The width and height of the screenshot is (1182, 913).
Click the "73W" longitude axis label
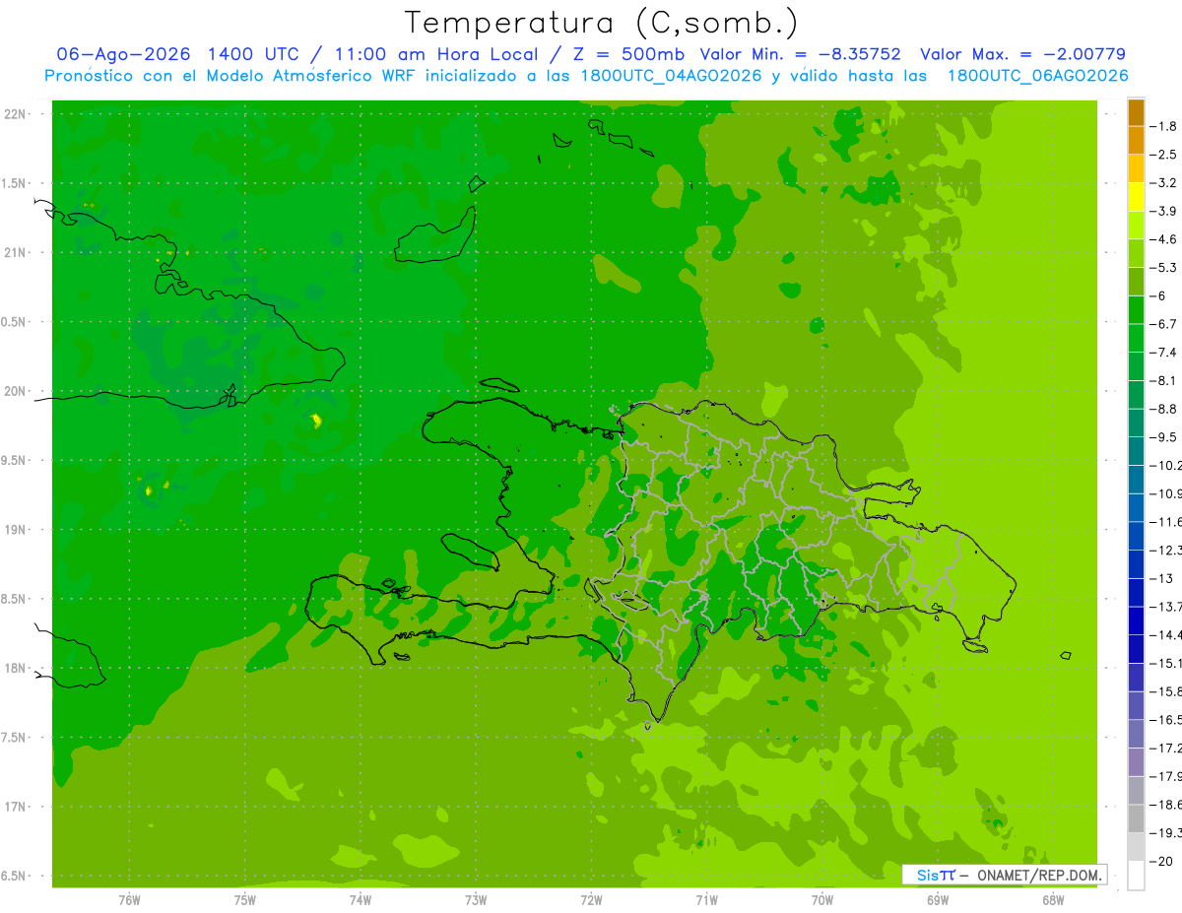tap(476, 900)
